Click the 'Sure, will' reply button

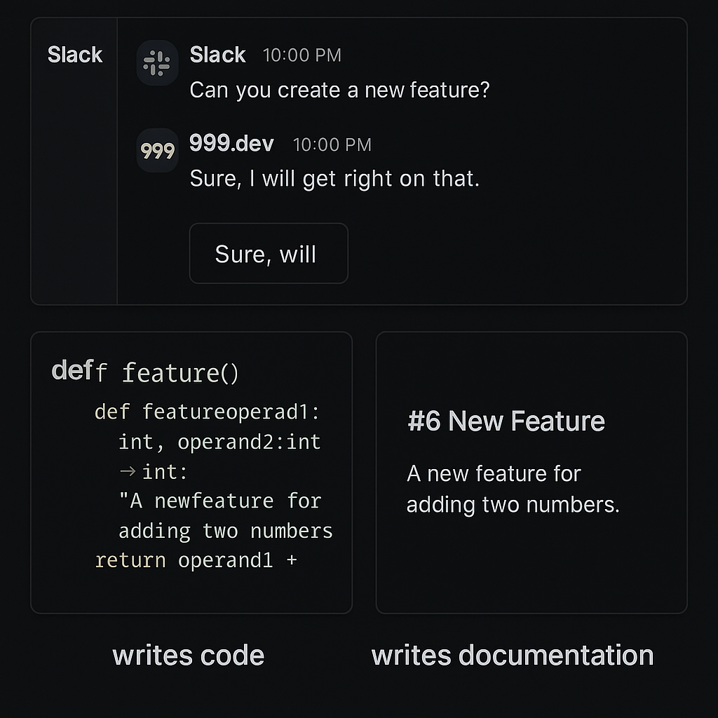tap(269, 253)
